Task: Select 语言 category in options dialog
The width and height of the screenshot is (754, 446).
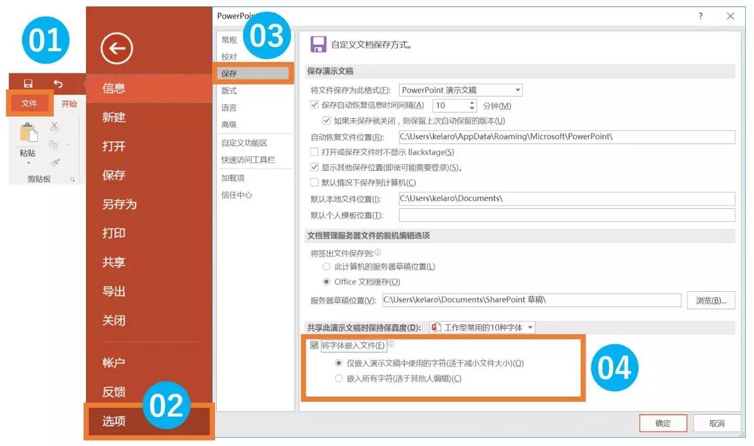Action: pos(229,108)
